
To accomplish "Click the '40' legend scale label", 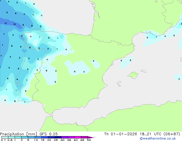I will [75, 140].
